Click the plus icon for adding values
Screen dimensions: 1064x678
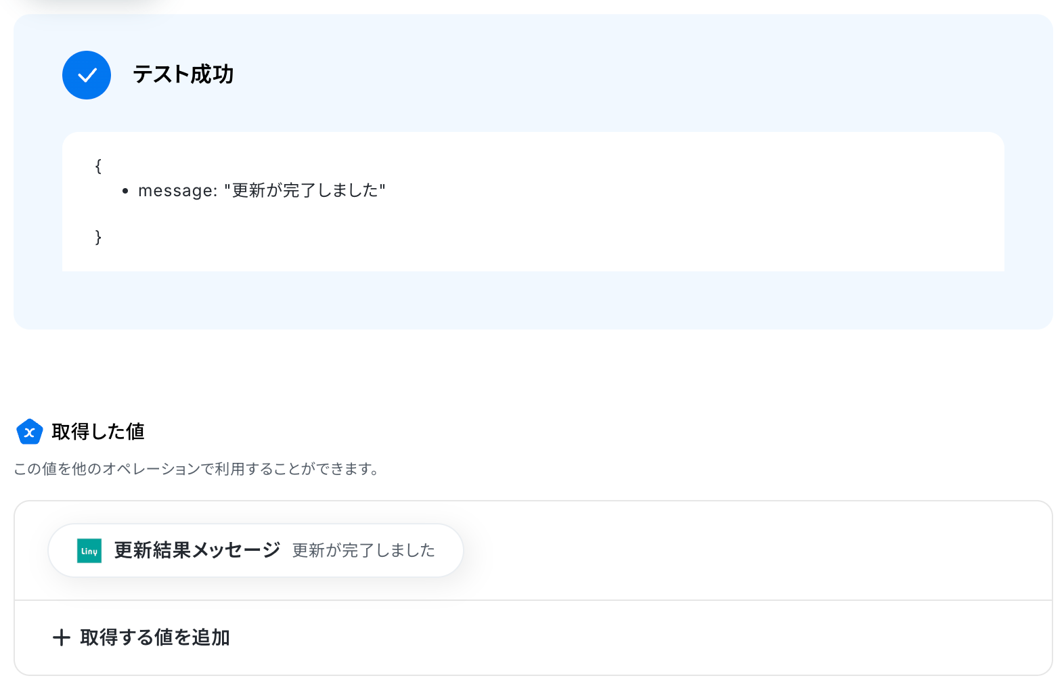[62, 637]
